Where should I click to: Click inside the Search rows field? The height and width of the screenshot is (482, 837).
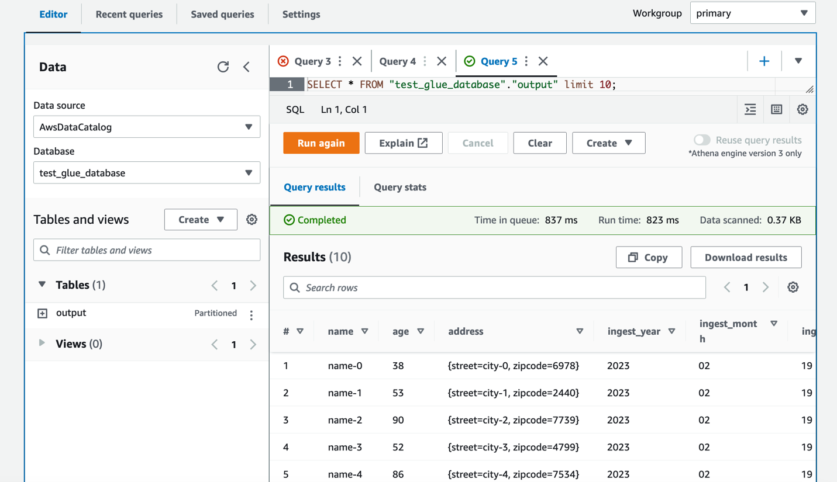494,287
